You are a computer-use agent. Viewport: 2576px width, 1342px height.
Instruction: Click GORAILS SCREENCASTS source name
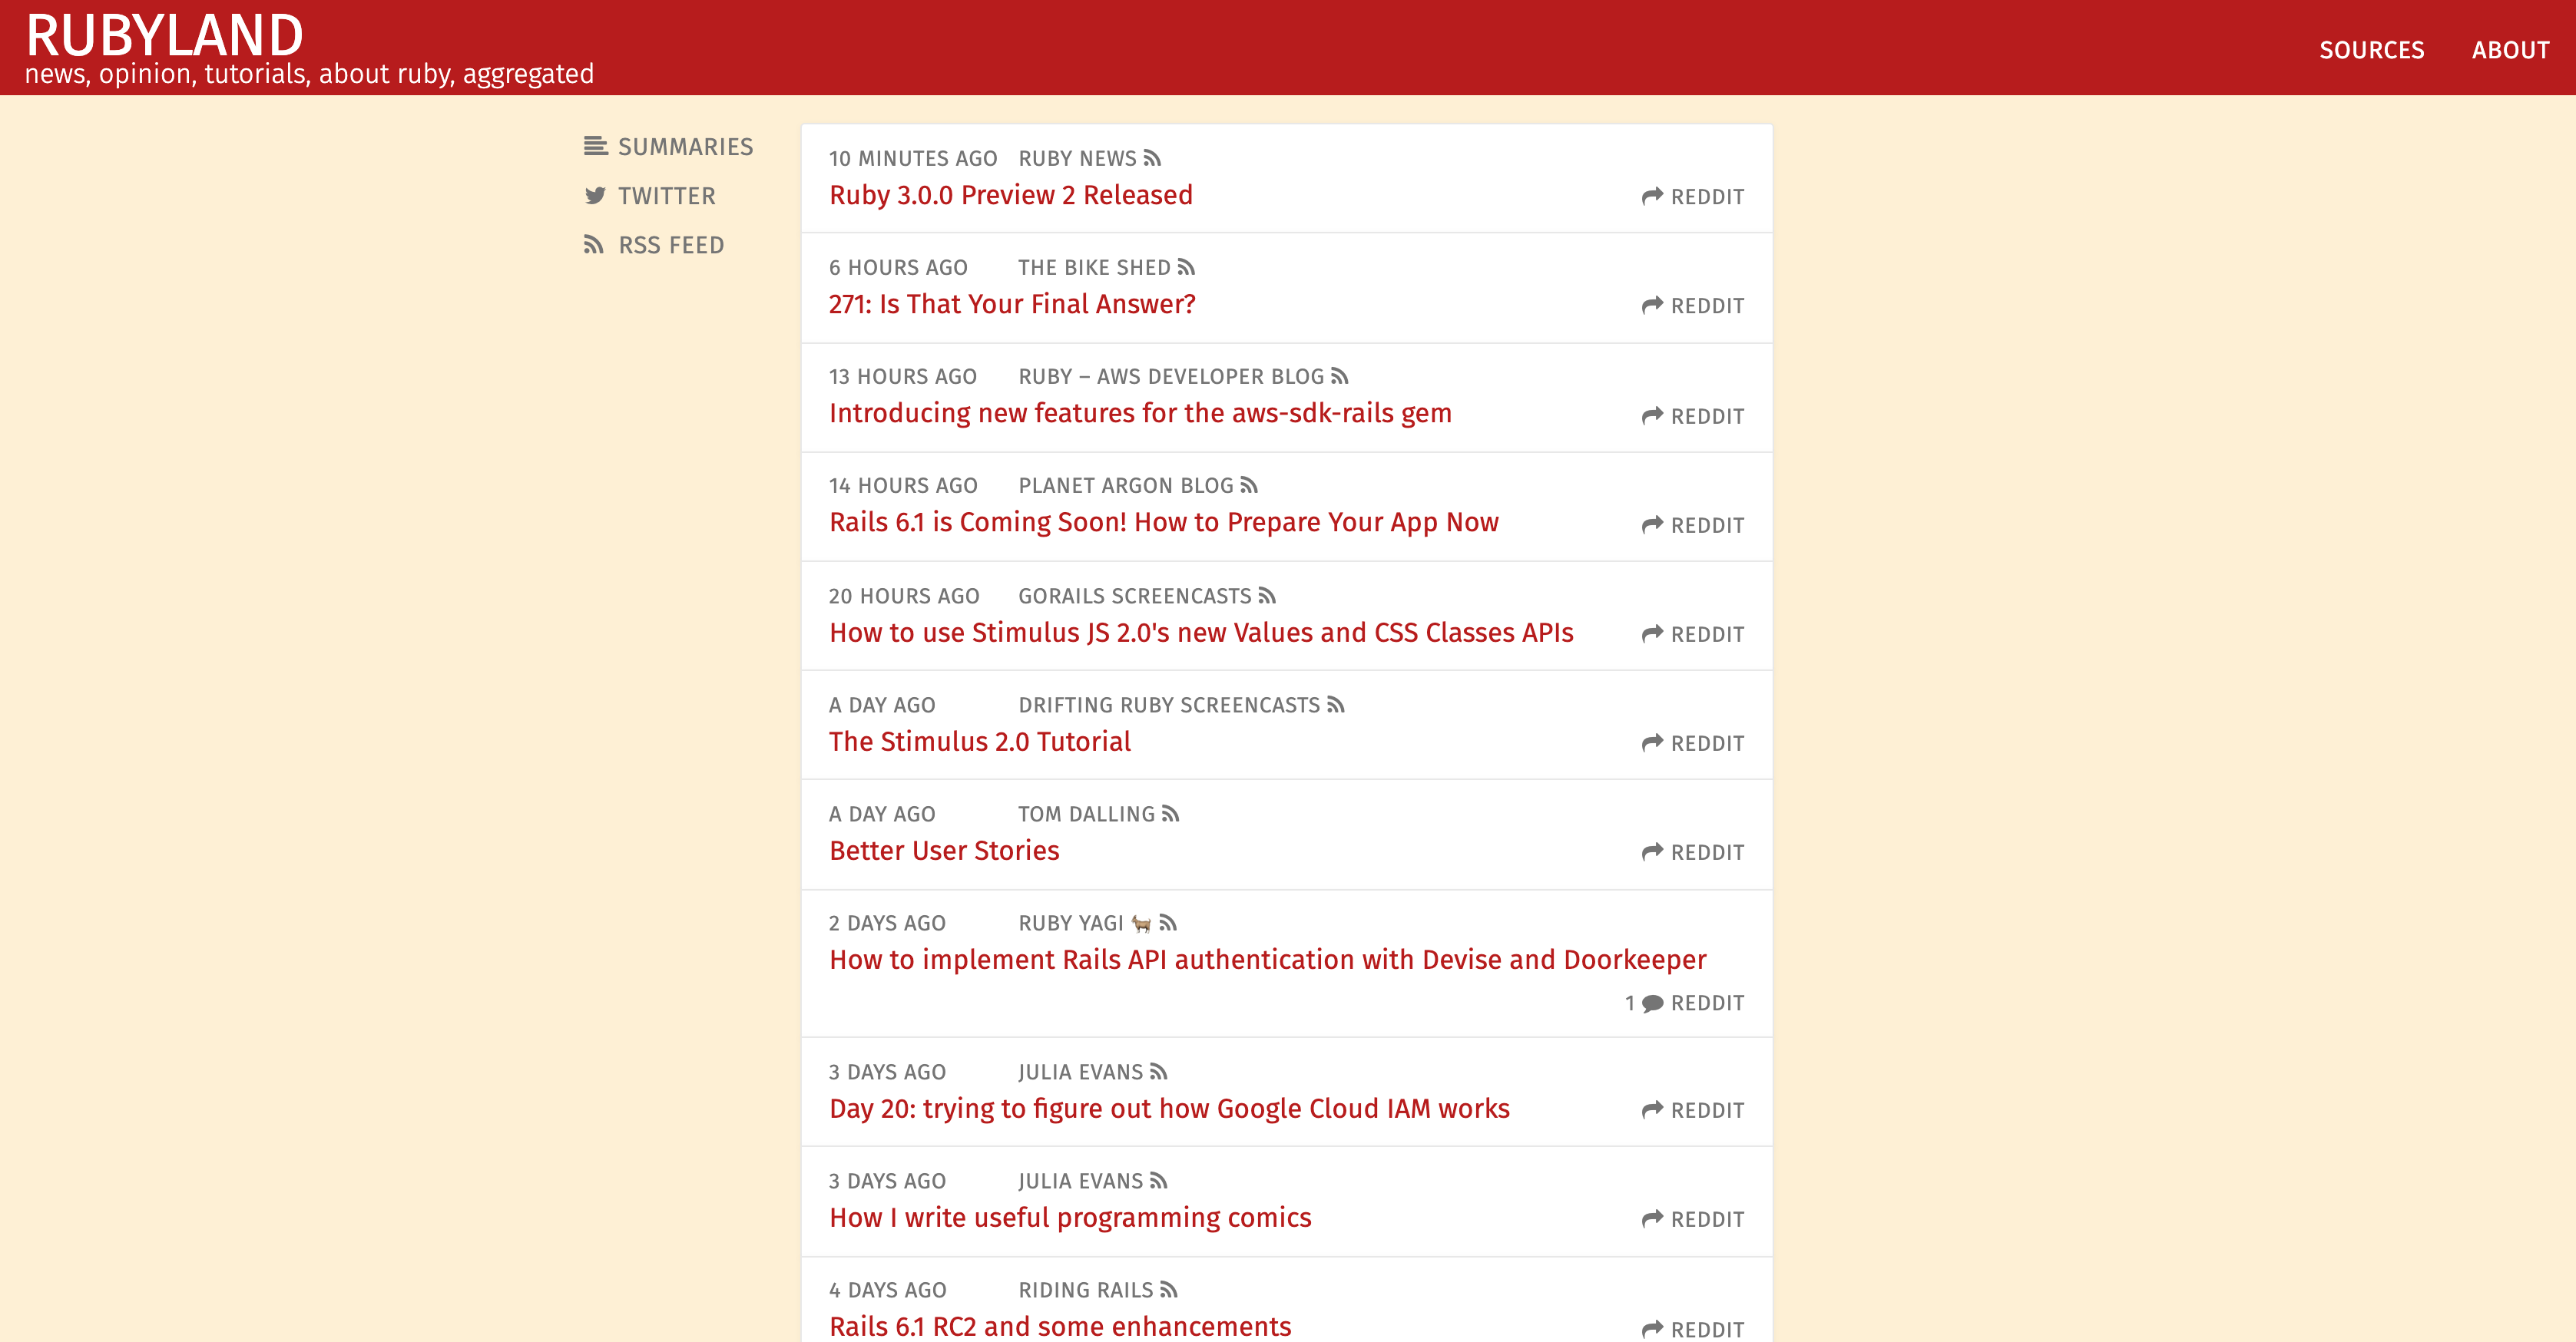coord(1135,596)
